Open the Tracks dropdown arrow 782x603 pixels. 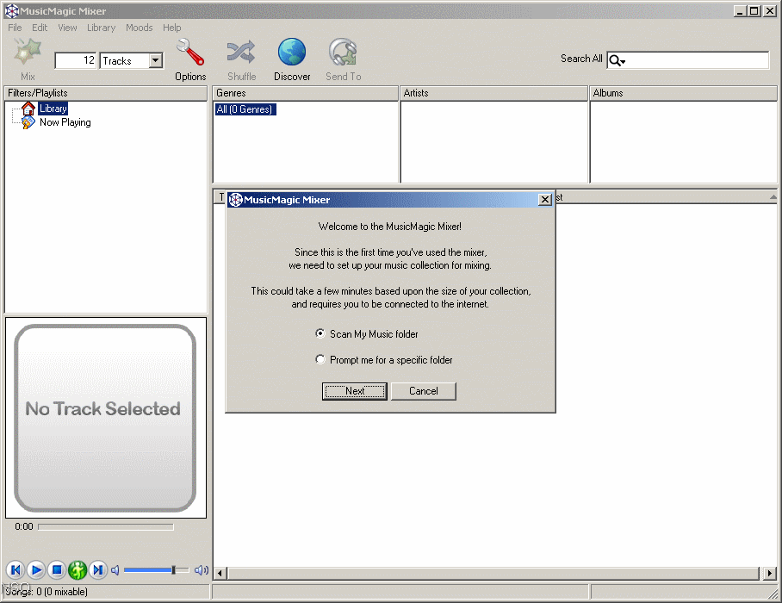156,60
